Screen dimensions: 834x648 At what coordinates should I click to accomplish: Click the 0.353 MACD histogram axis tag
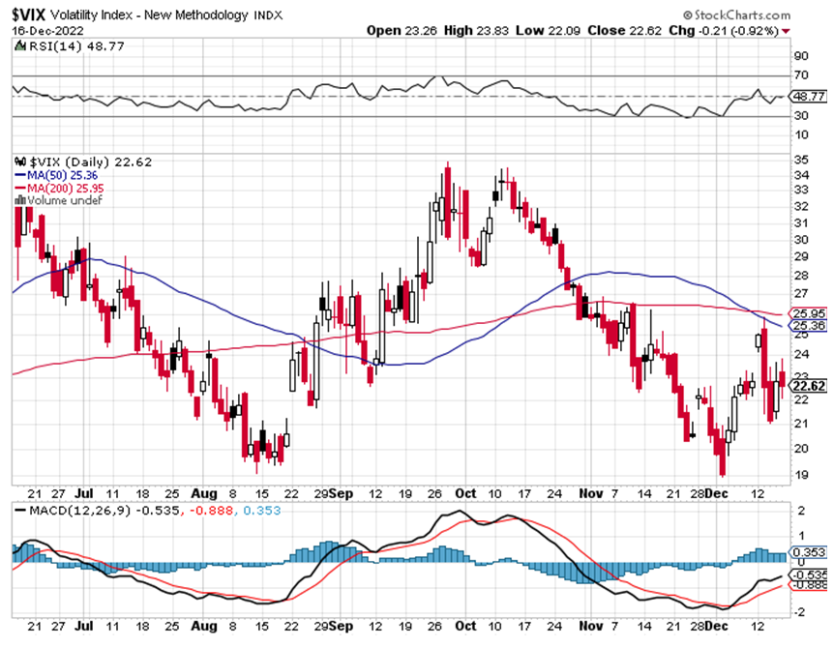(x=807, y=554)
